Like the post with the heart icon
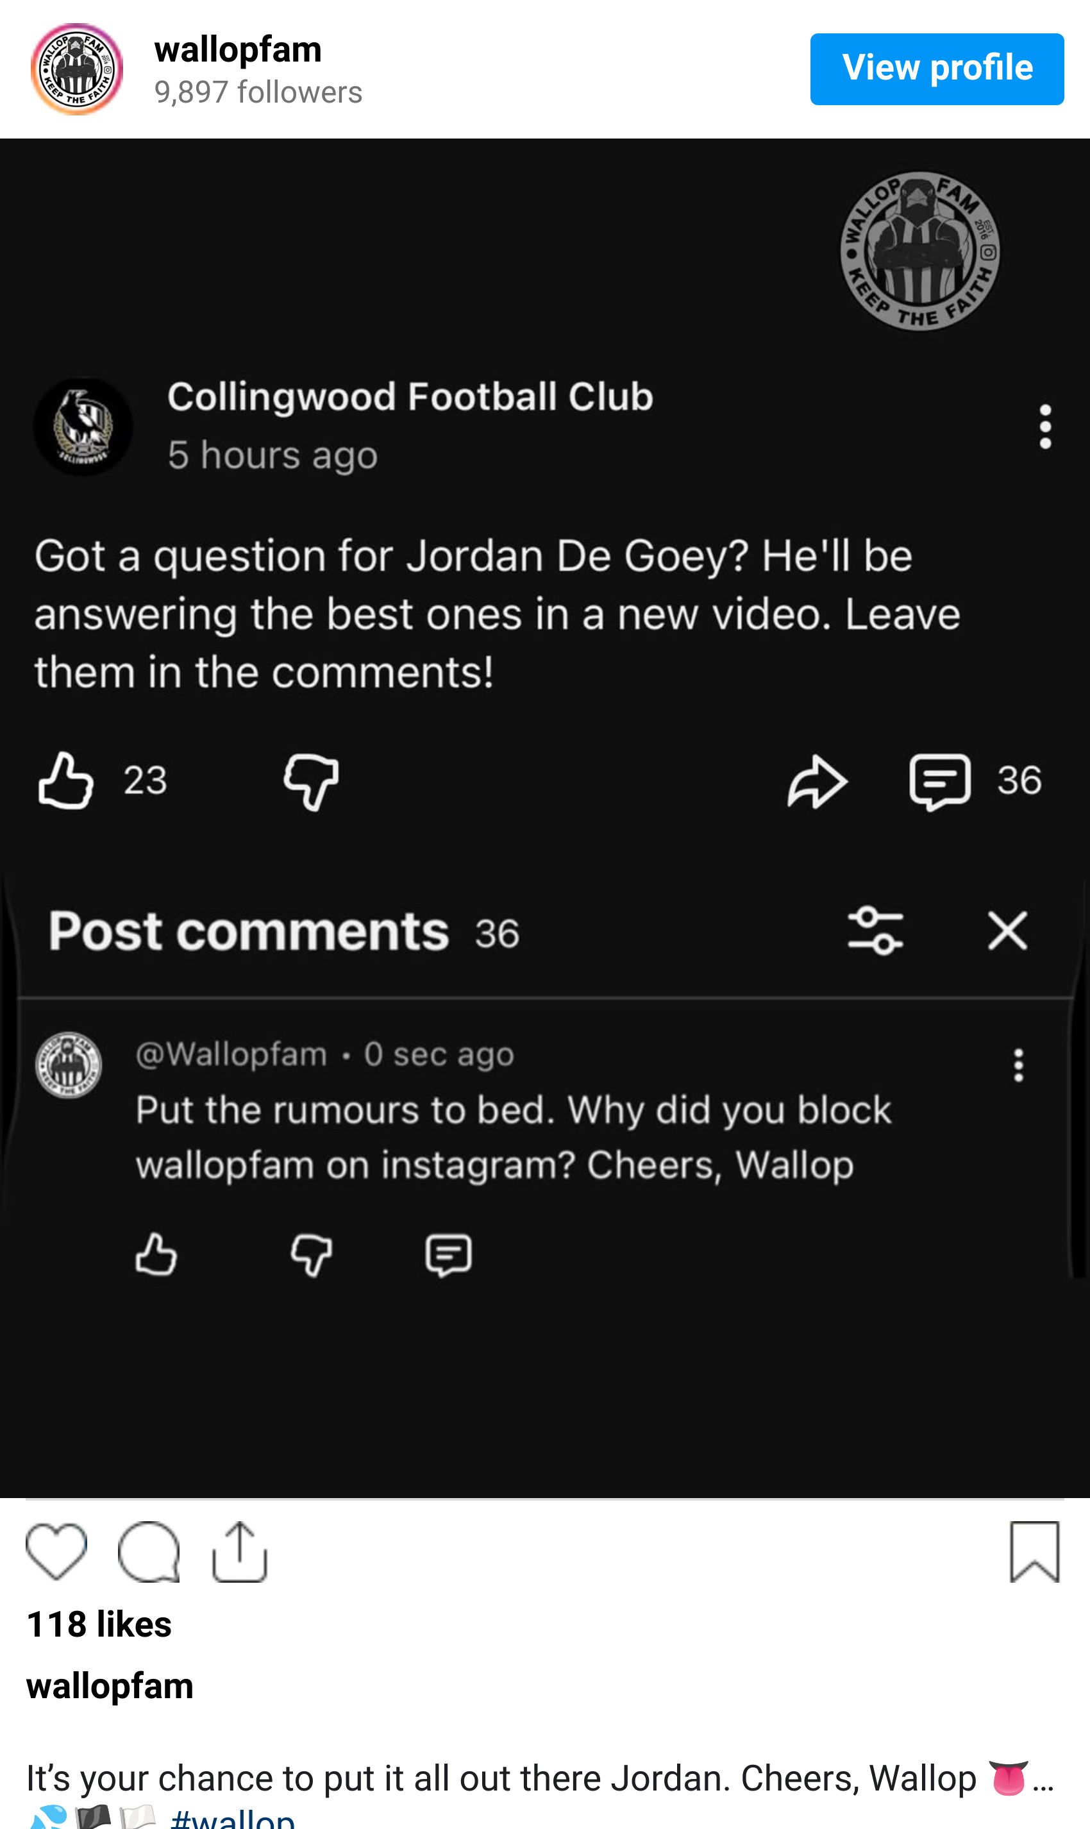This screenshot has height=1829, width=1090. pos(56,1551)
